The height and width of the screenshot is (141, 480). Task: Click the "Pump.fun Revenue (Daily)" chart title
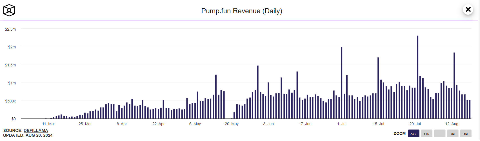tap(242, 11)
